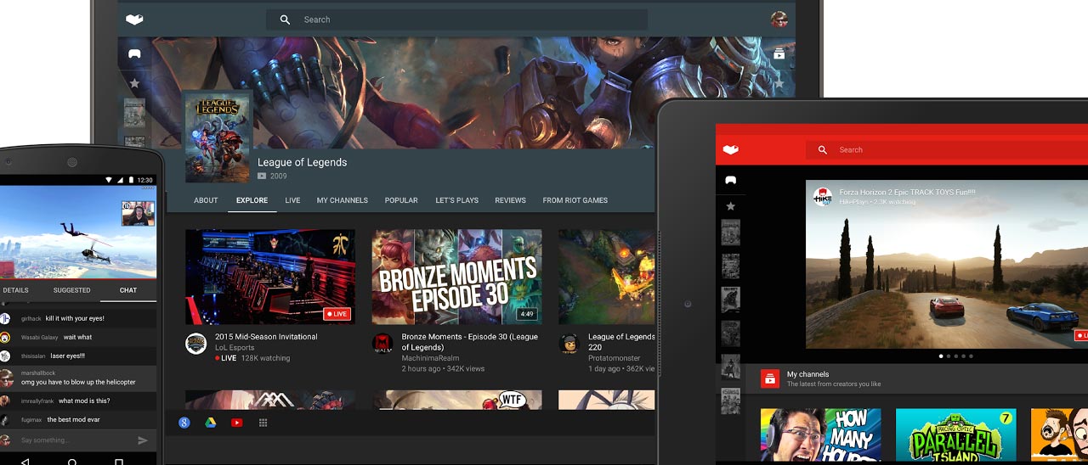Click the Google icon in laptop bottom bar
Screen dimensions: 1088x465
184,423
